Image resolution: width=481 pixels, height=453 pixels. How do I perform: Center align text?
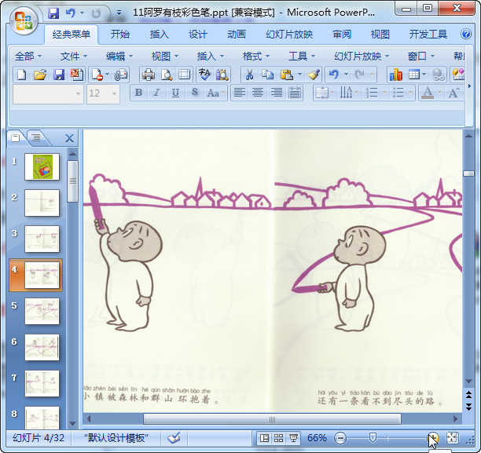[258, 93]
